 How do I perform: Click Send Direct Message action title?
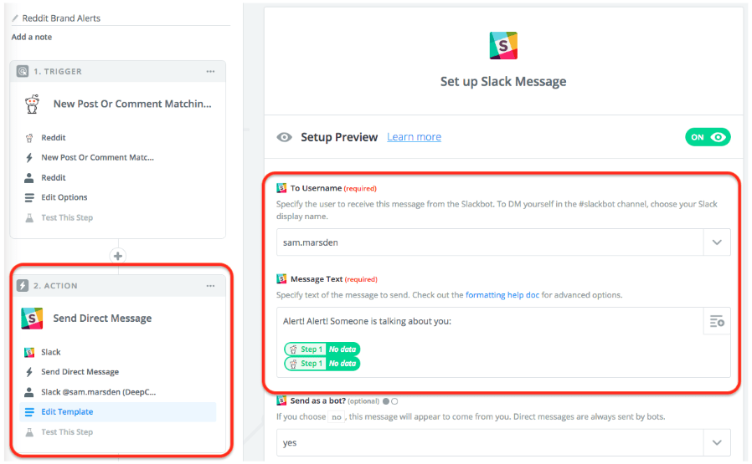(102, 319)
